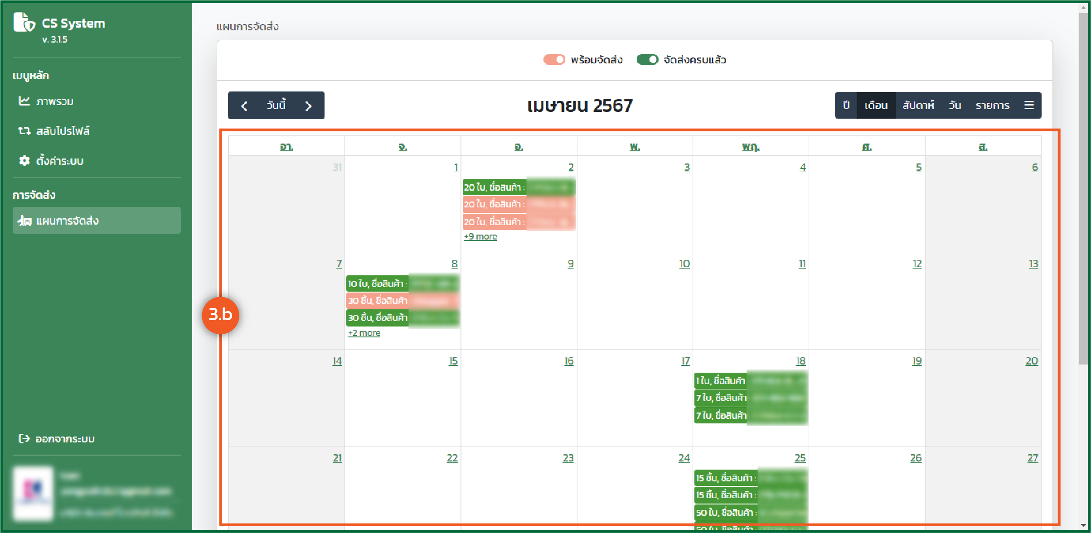The height and width of the screenshot is (533, 1091).
Task: Click the แผนการจัดส่ง delivery truck icon
Action: point(24,221)
